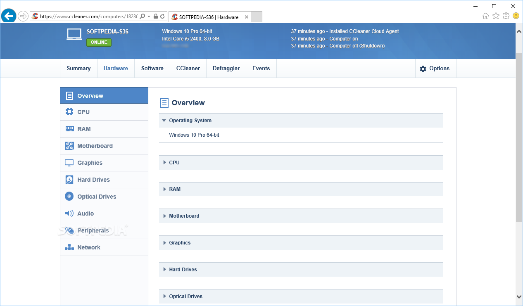Click the Optical Drives disc icon
523x306 pixels.
click(x=69, y=197)
